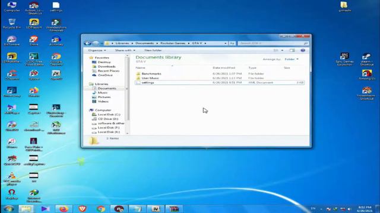
Task: Expand the address bar history dropdown
Action: tap(226, 43)
